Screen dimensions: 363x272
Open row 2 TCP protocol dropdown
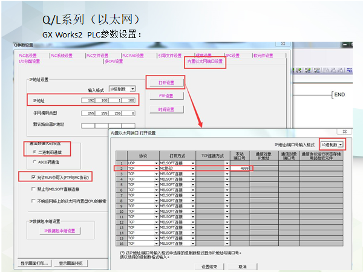coord(157,169)
